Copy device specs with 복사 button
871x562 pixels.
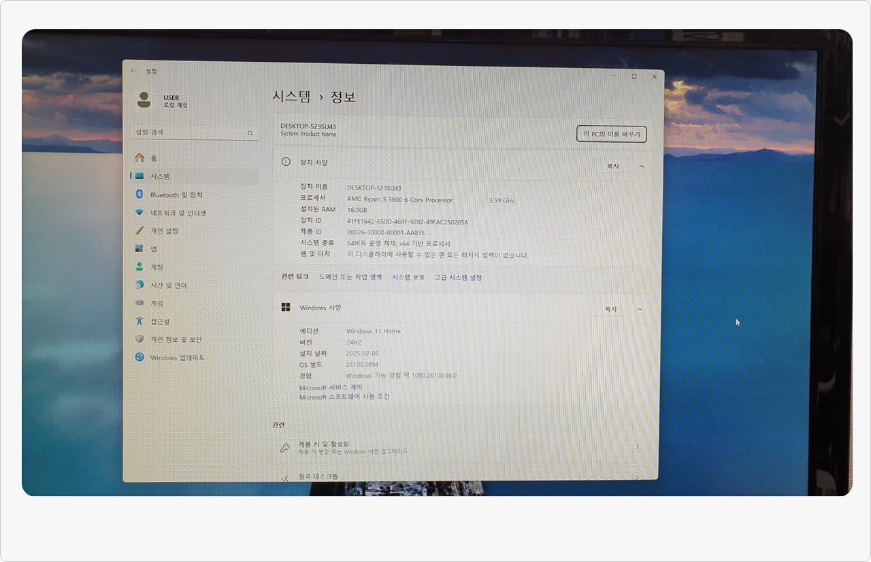coord(612,166)
